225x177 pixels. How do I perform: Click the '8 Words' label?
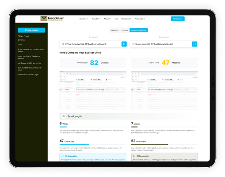64,123
